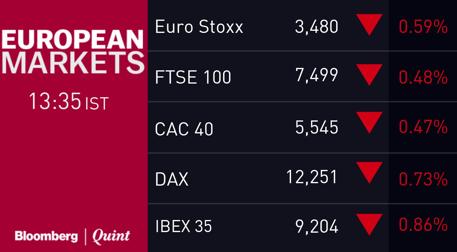Open the CAC 40 index label
The height and width of the screenshot is (252, 457).
coord(184,129)
